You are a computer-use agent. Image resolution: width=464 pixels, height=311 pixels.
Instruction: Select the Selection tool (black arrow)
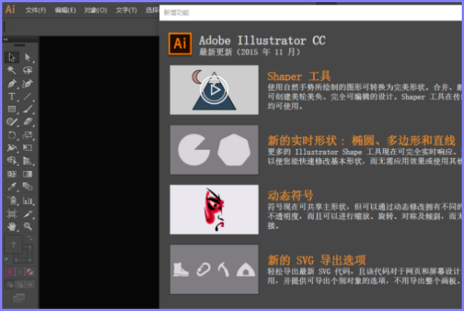(x=12, y=57)
